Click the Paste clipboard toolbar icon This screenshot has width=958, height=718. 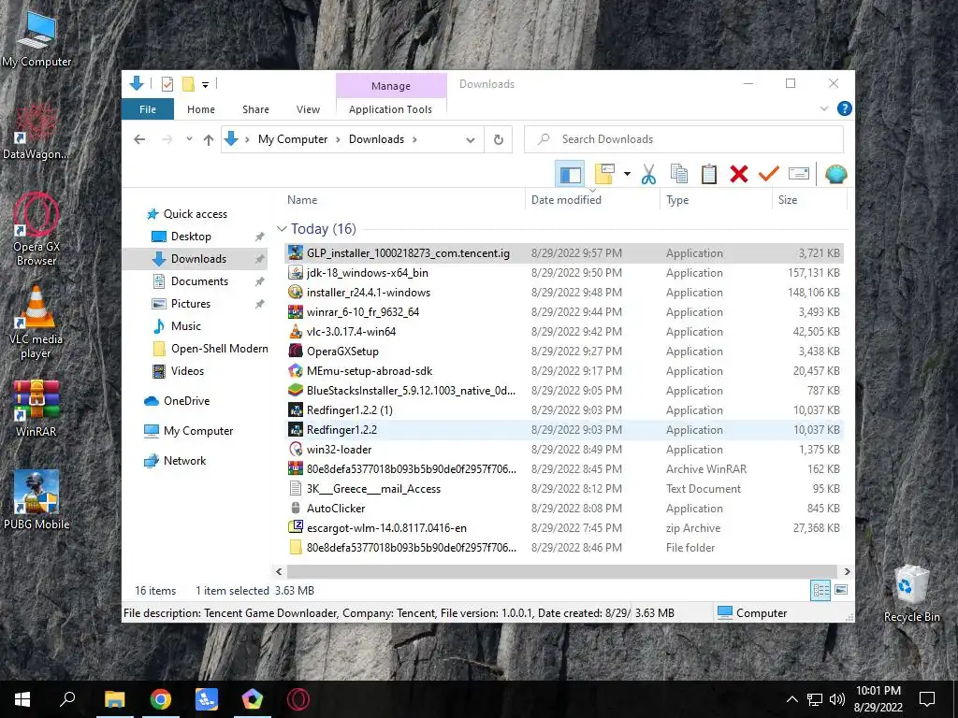click(x=709, y=175)
